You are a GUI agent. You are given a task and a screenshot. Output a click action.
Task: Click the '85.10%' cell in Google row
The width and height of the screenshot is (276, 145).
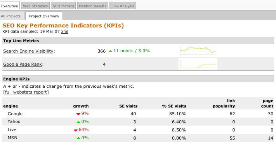[178, 114]
